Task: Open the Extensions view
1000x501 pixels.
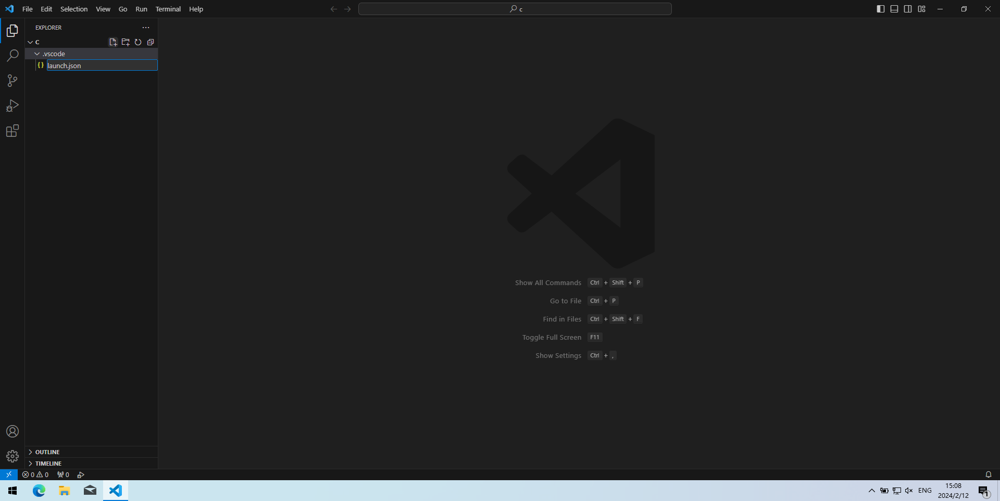Action: click(12, 131)
